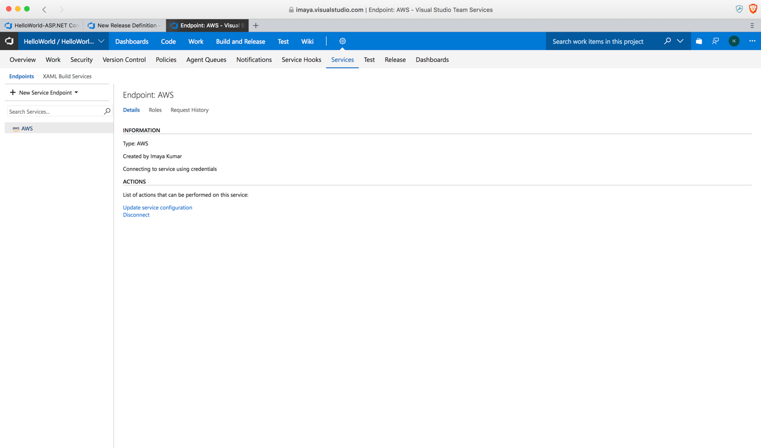Open the Wiki hub
The image size is (761, 448).
(x=308, y=42)
